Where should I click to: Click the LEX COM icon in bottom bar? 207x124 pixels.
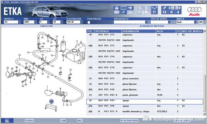(x=7, y=120)
